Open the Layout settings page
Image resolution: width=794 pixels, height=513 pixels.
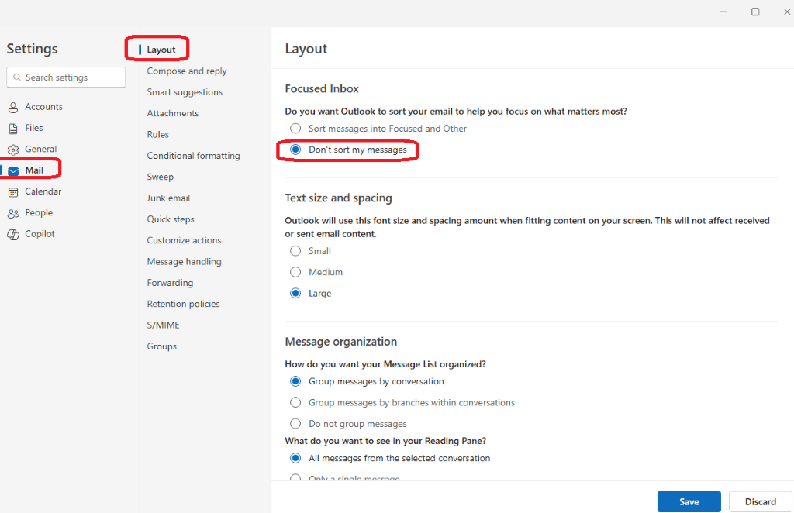(161, 50)
